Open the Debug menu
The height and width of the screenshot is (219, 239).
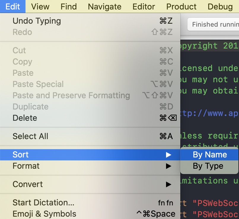(x=220, y=7)
